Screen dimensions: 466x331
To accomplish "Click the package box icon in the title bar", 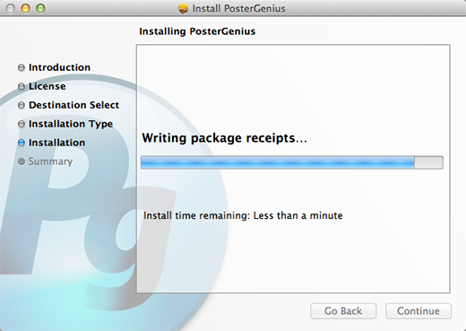I will tap(183, 8).
